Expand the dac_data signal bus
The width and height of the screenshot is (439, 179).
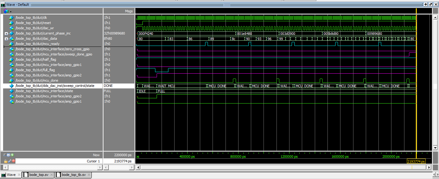[6, 39]
